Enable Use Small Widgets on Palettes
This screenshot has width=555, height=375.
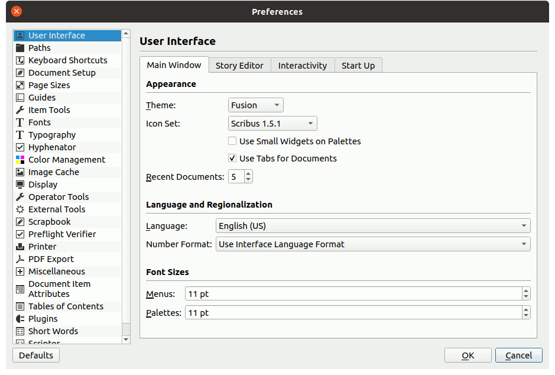click(x=232, y=141)
